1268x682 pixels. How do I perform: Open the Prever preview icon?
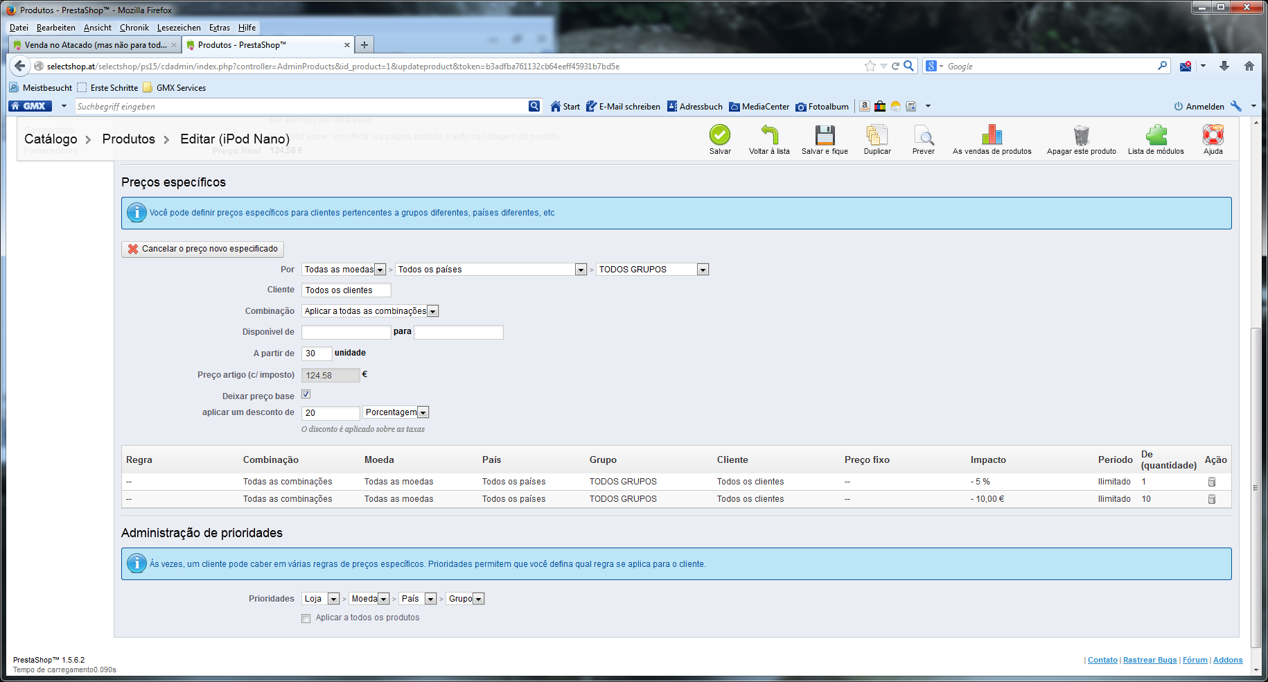tap(924, 134)
